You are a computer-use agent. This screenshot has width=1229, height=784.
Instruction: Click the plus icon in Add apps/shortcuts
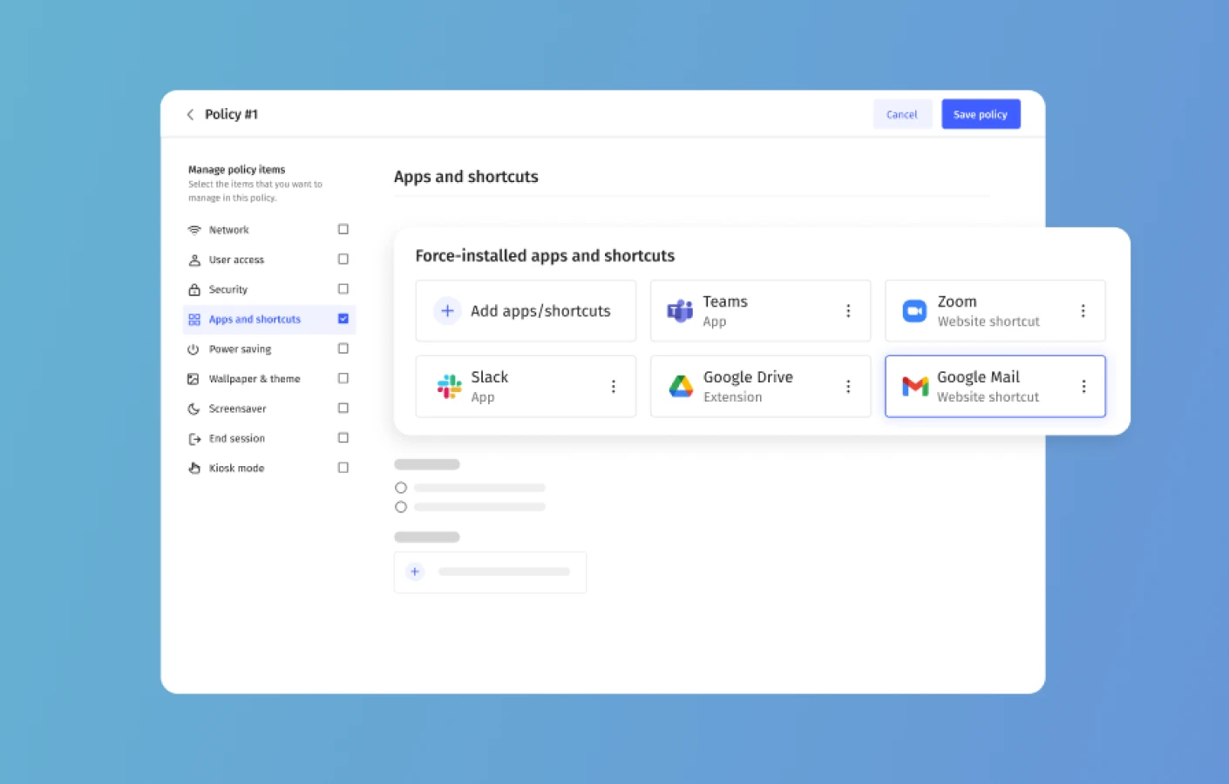coord(447,311)
